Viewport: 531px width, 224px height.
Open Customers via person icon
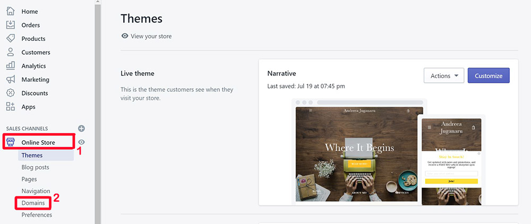point(11,52)
